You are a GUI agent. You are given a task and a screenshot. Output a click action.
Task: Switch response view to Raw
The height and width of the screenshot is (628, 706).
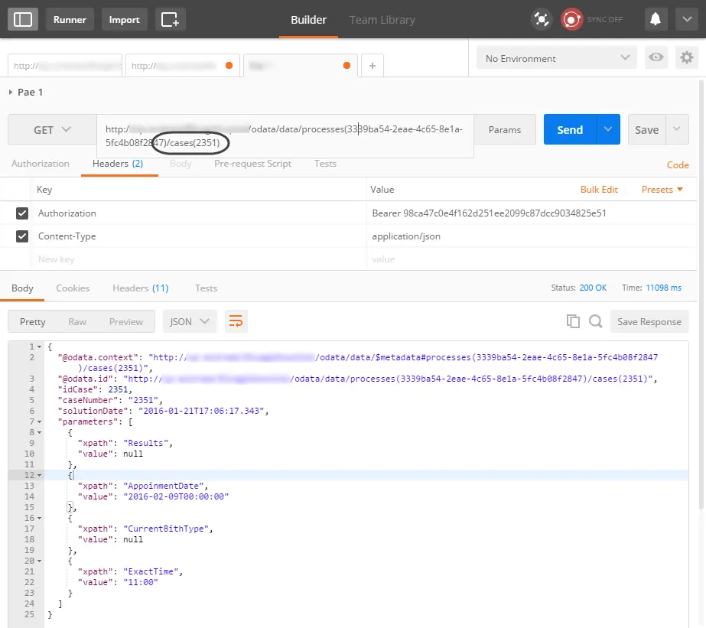[x=77, y=321]
